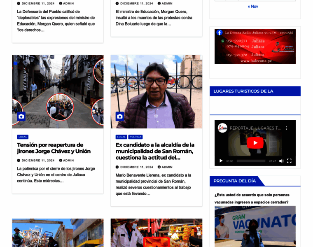Click ADMIN author under Tensión por reapertura
The width and height of the screenshot is (313, 247).
tap(66, 161)
